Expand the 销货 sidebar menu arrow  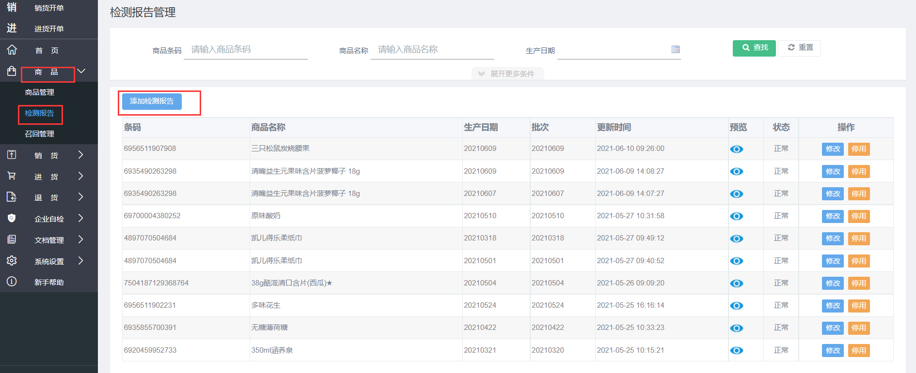(x=81, y=155)
